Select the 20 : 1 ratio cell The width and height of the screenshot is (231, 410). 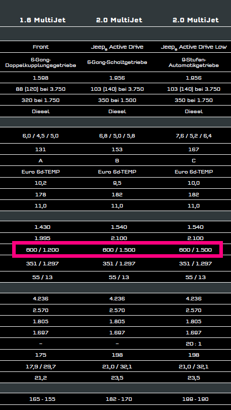(194, 344)
